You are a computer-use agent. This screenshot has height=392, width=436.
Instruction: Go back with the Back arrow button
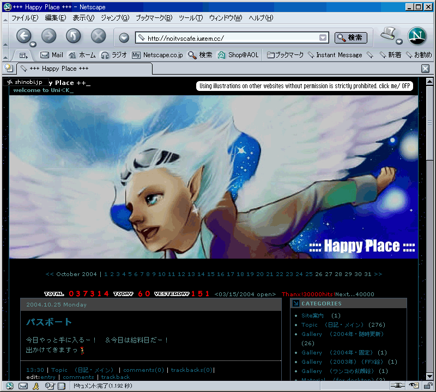[x=23, y=35]
